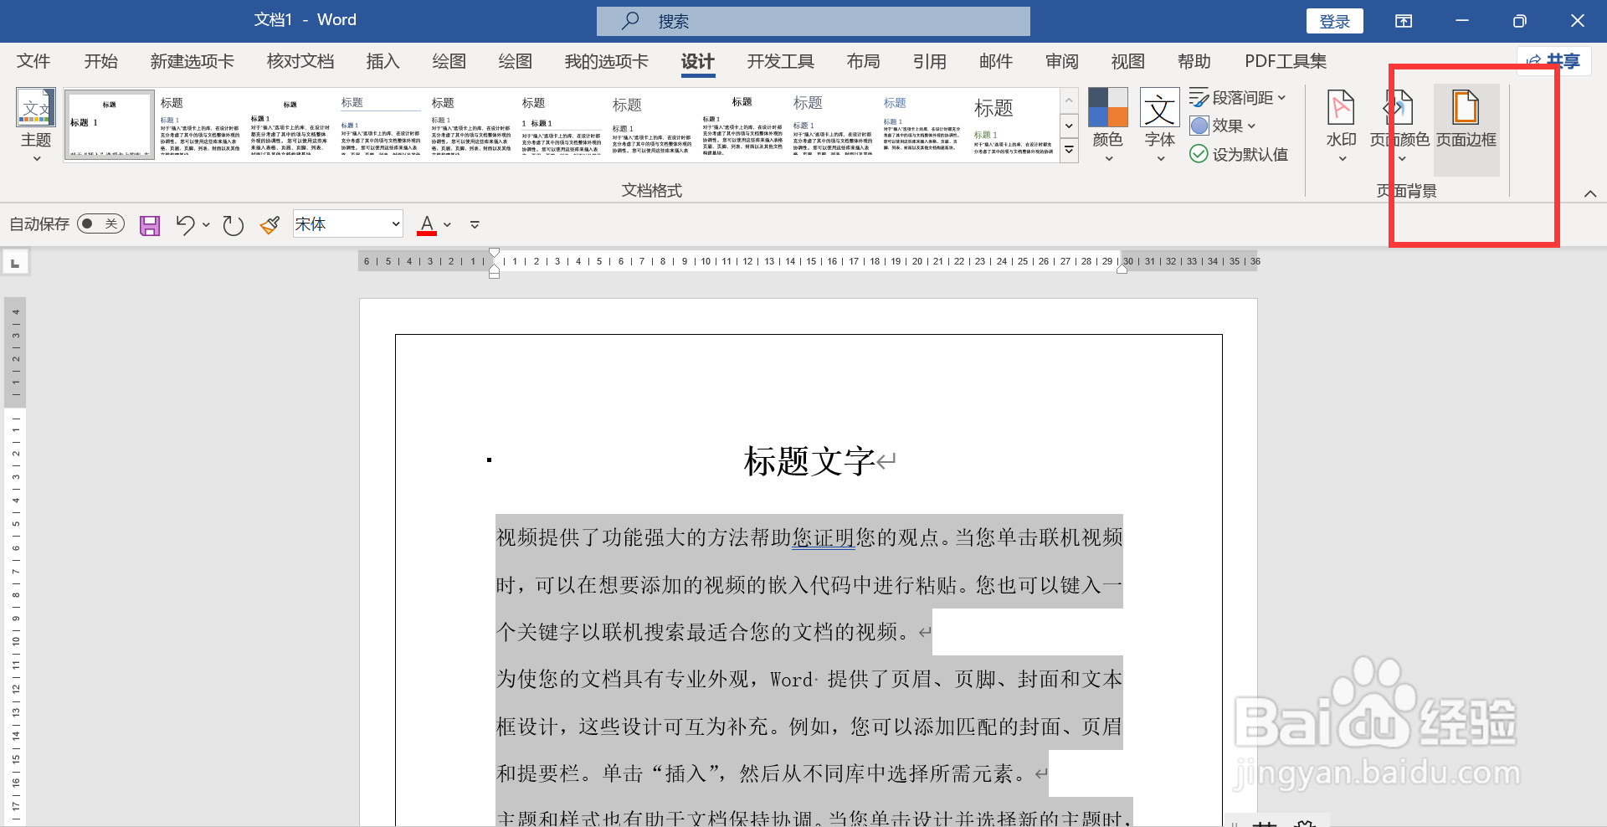Expand the font color dropdown arrow

pos(448,224)
